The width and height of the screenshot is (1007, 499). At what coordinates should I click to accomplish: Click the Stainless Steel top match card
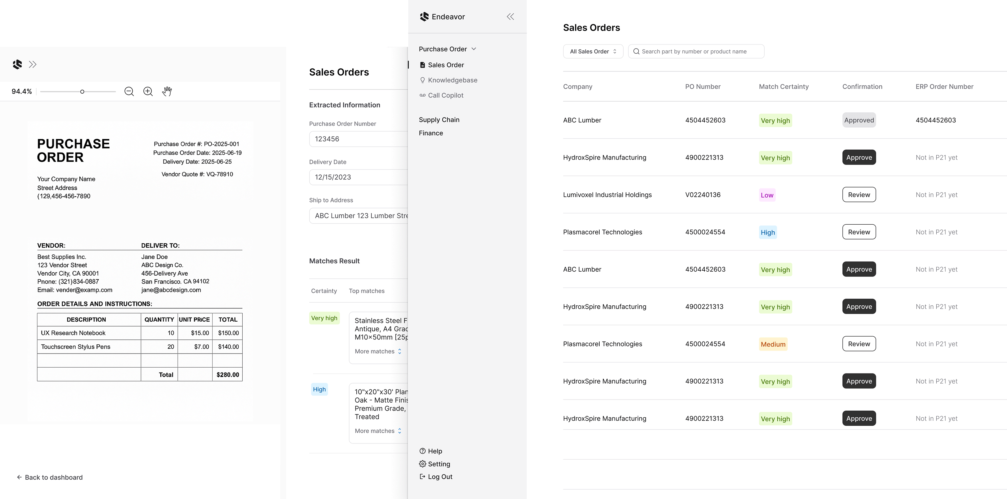[x=378, y=338]
